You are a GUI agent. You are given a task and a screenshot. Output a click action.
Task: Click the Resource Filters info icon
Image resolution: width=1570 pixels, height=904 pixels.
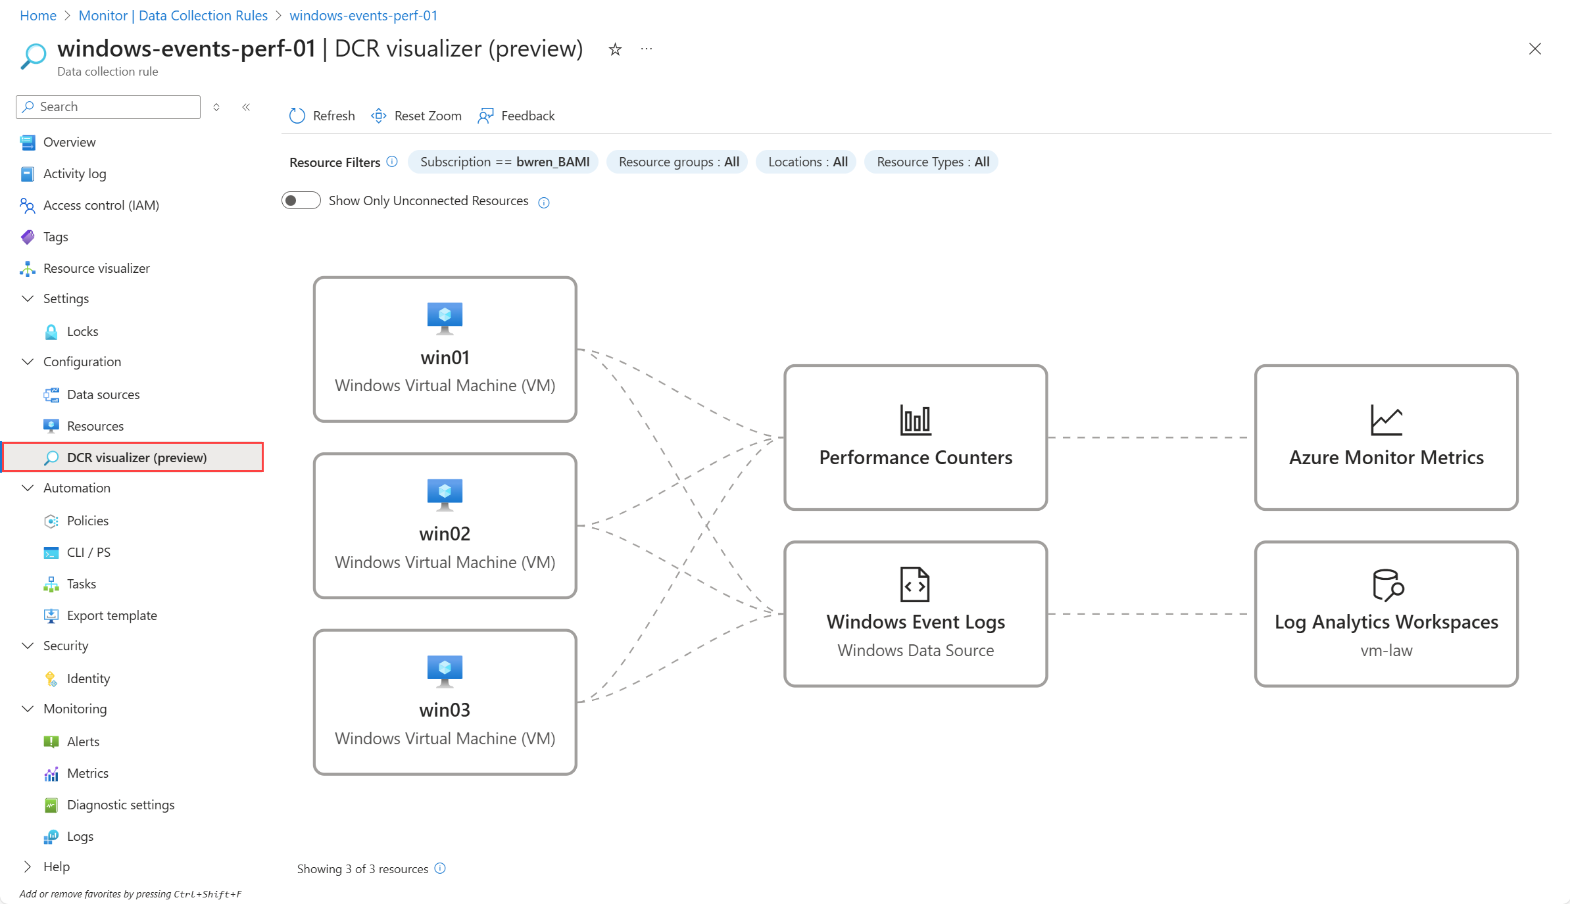[392, 162]
